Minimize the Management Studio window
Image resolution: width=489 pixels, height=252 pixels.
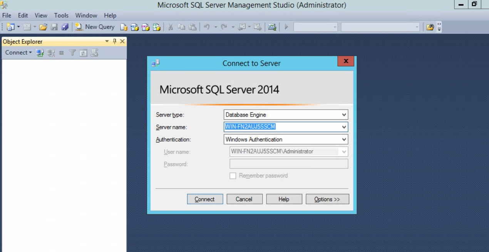461,5
